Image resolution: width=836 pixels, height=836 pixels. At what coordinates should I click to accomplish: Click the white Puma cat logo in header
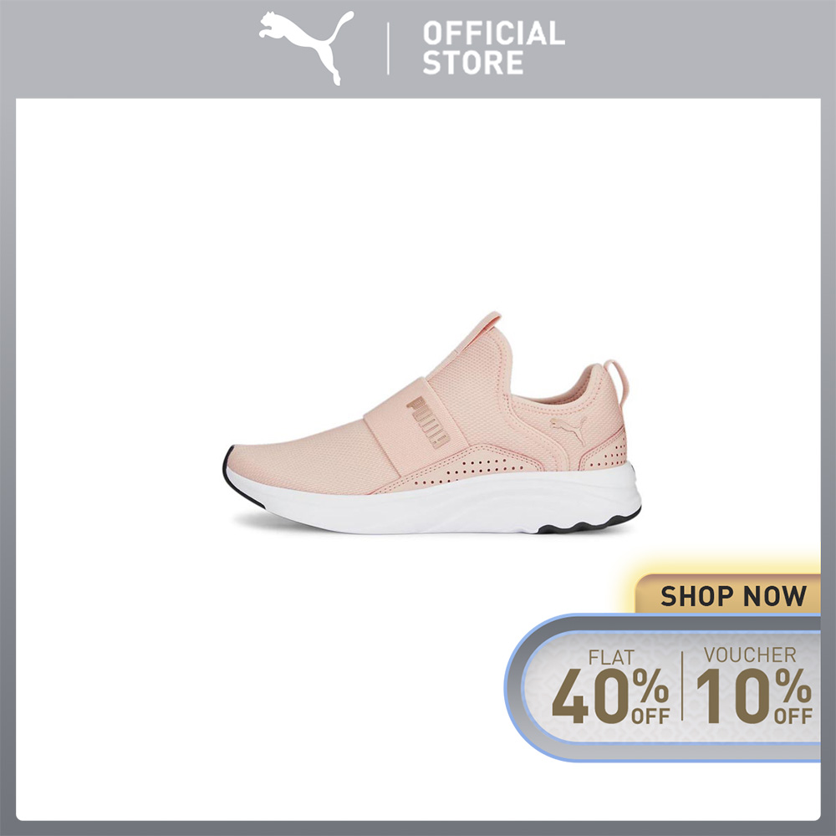306,48
